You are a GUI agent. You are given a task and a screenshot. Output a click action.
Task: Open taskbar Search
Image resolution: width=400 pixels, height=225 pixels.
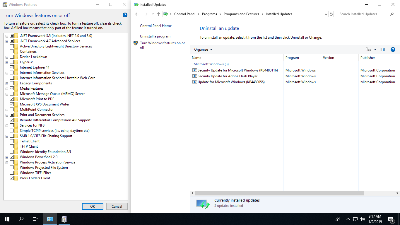pyautogui.click(x=21, y=219)
